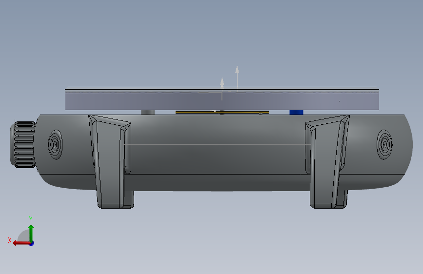Click the red X axis arrow of triad
Image resolution: width=423 pixels, height=274 pixels.
pyautogui.click(x=22, y=243)
